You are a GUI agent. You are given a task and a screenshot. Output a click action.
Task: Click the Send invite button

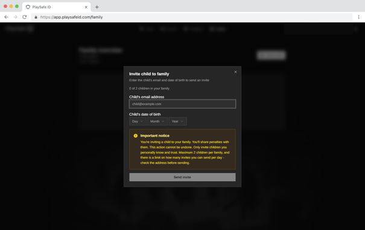(182, 177)
